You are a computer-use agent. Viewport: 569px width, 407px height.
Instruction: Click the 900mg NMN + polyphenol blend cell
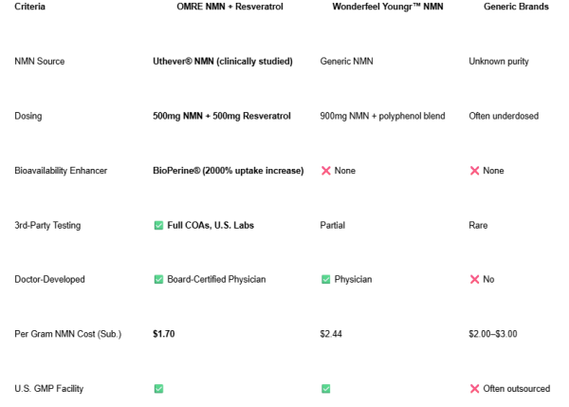pyautogui.click(x=382, y=116)
